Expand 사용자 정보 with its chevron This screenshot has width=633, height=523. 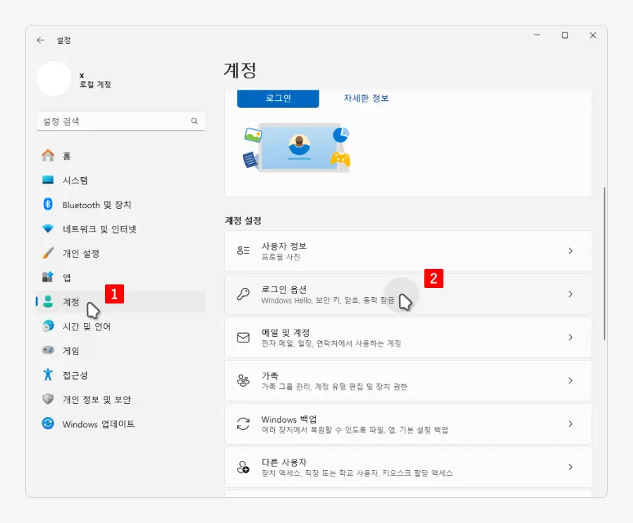click(x=570, y=251)
